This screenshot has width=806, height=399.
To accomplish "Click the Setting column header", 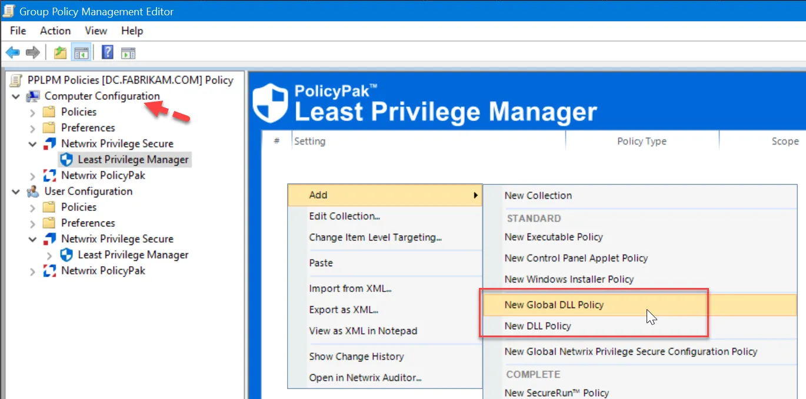I will (x=310, y=141).
